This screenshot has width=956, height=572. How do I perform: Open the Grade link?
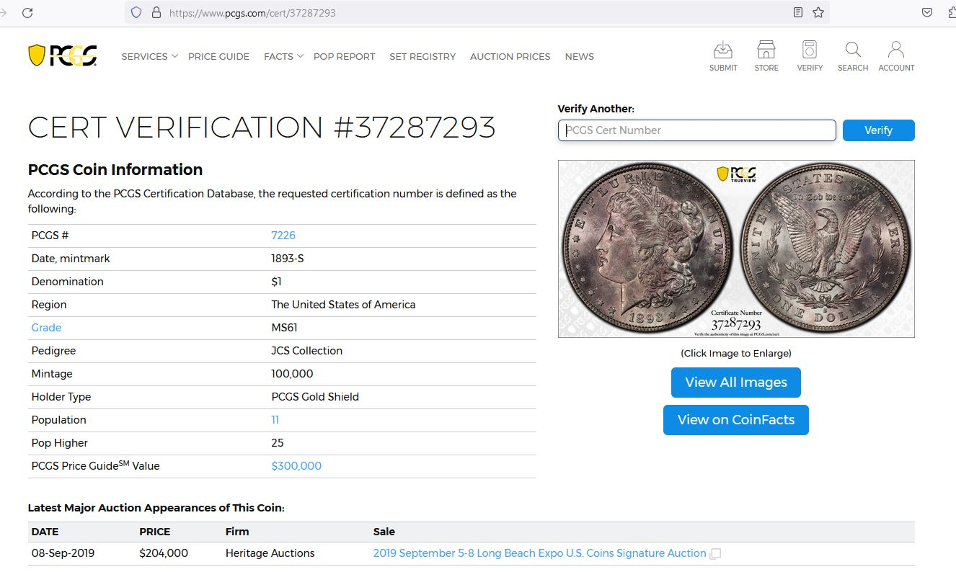coord(46,328)
